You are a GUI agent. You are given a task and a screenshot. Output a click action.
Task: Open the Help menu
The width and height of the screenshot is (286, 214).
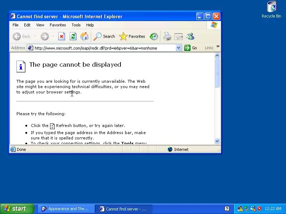click(90, 25)
